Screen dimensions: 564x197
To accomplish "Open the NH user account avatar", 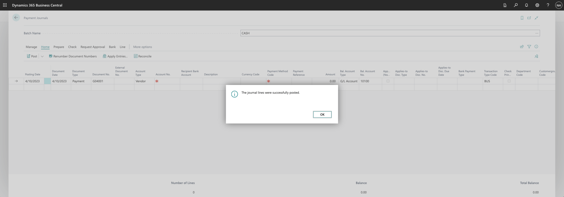I will 558,5.
